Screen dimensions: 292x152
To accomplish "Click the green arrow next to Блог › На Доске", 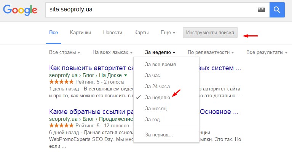I will [125, 76].
